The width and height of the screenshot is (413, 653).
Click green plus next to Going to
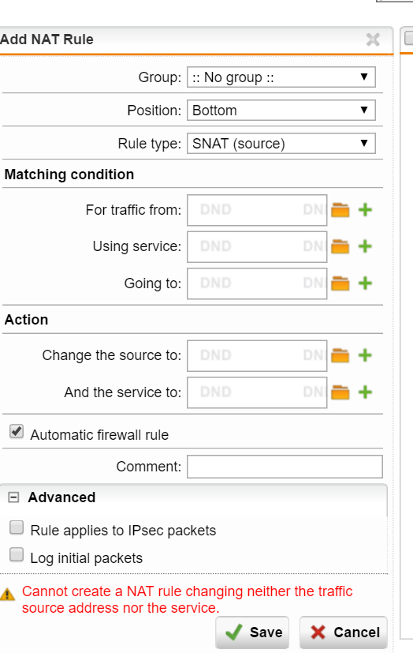tap(365, 283)
